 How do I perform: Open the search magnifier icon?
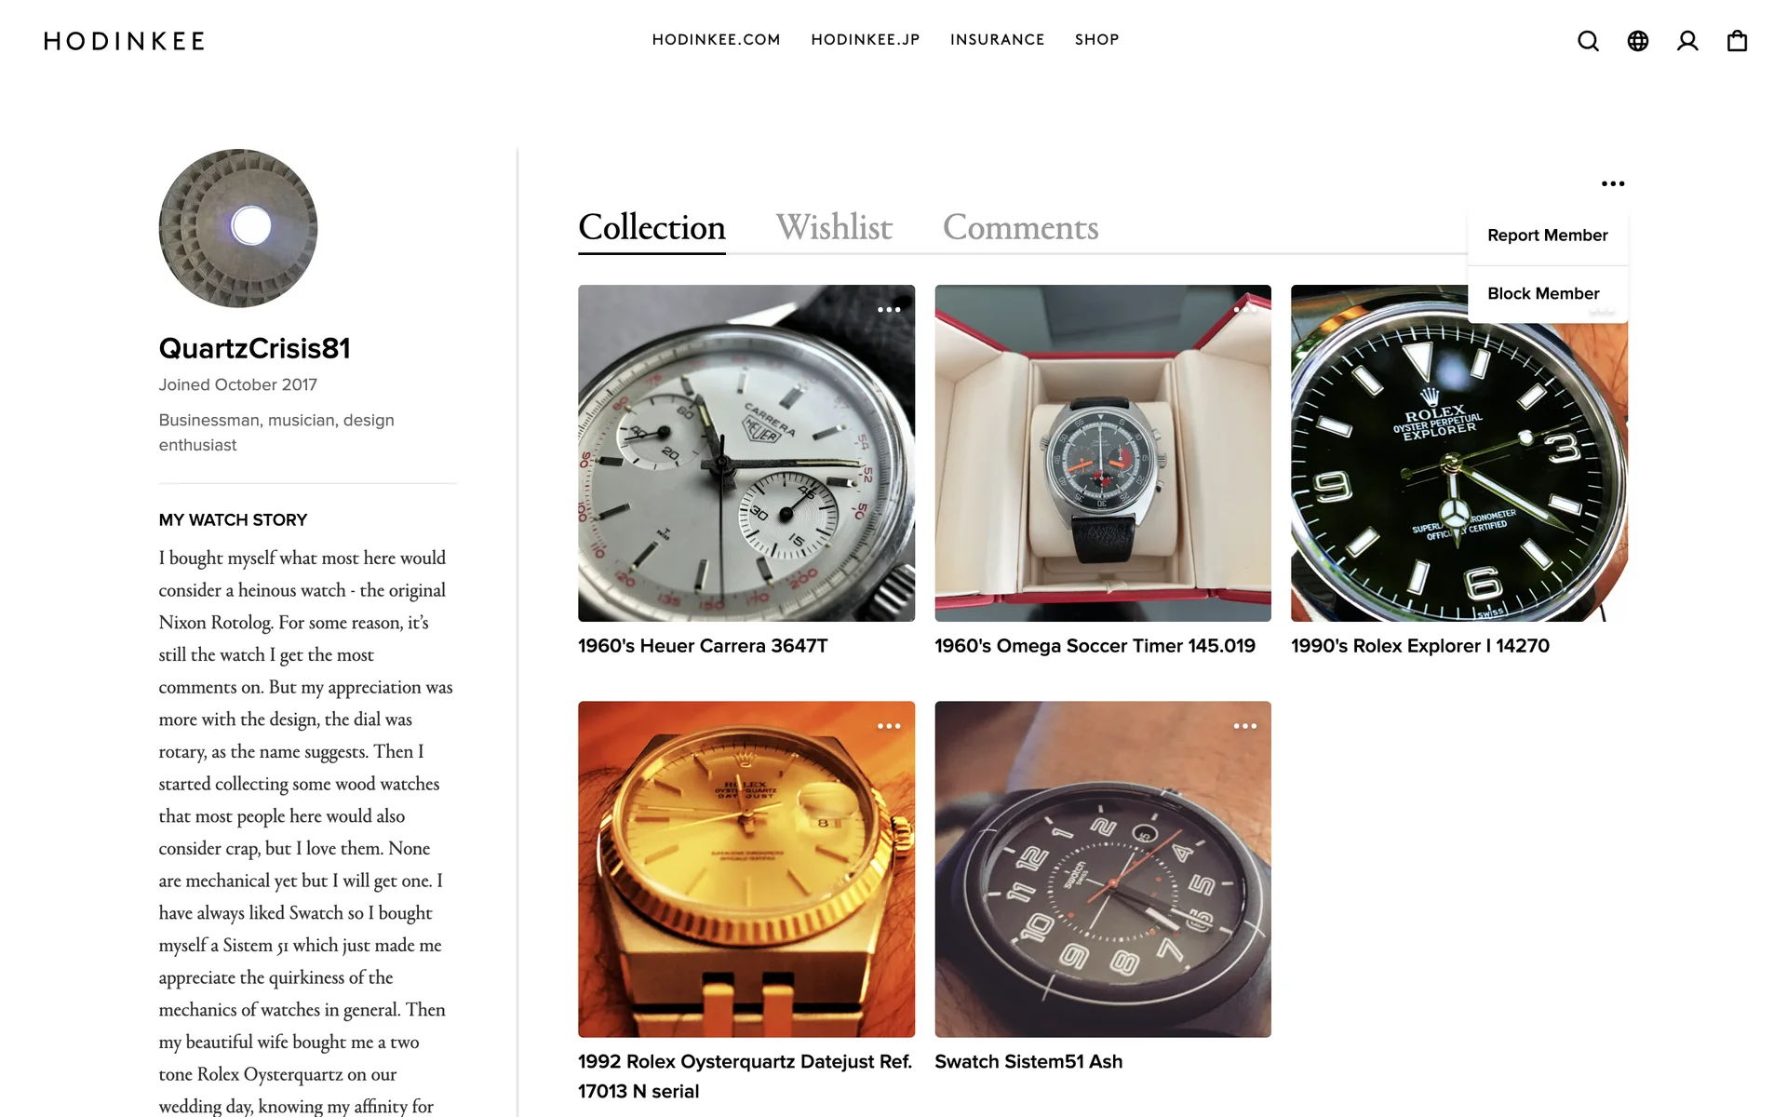pyautogui.click(x=1588, y=41)
